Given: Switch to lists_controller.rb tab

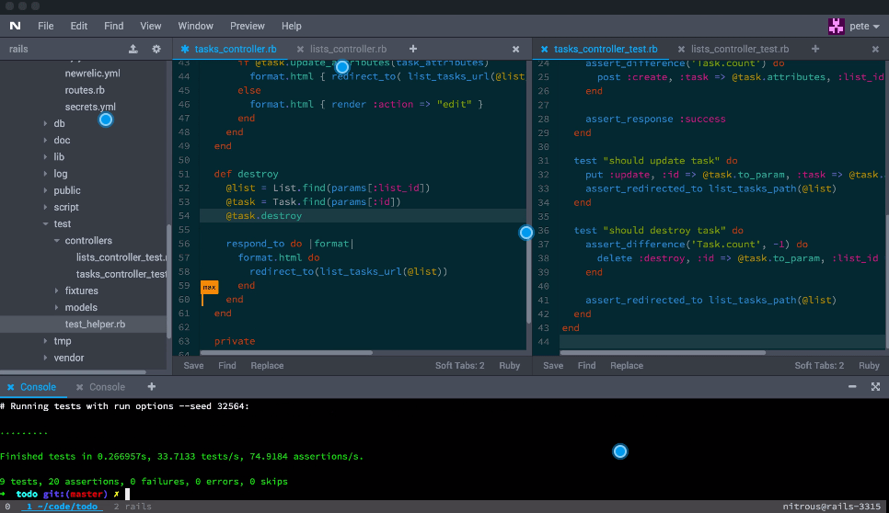Looking at the screenshot, I should point(348,49).
